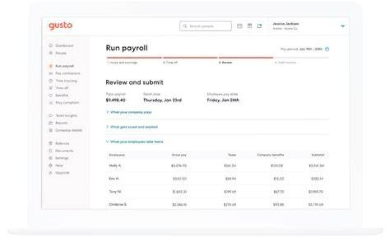Screen dimensions: 390x238
Task: Open Upgrade icon in sidebar
Action: click(x=51, y=173)
